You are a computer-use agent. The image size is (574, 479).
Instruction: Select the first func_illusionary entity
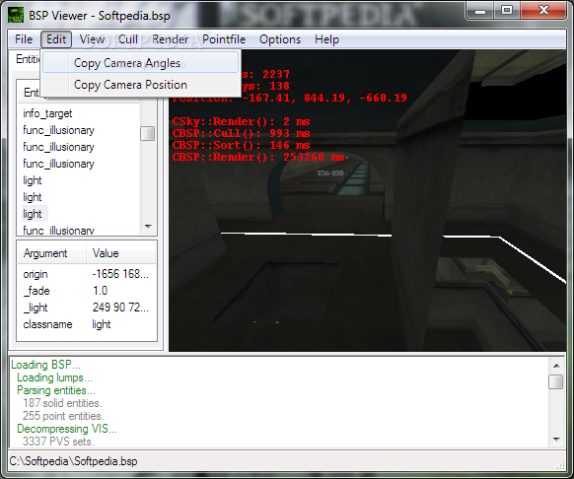click(x=58, y=130)
